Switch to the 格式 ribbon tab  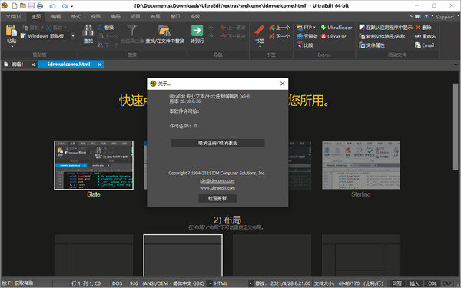[x=76, y=16]
